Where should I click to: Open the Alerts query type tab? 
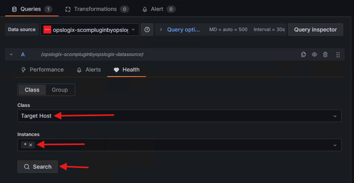coord(89,70)
